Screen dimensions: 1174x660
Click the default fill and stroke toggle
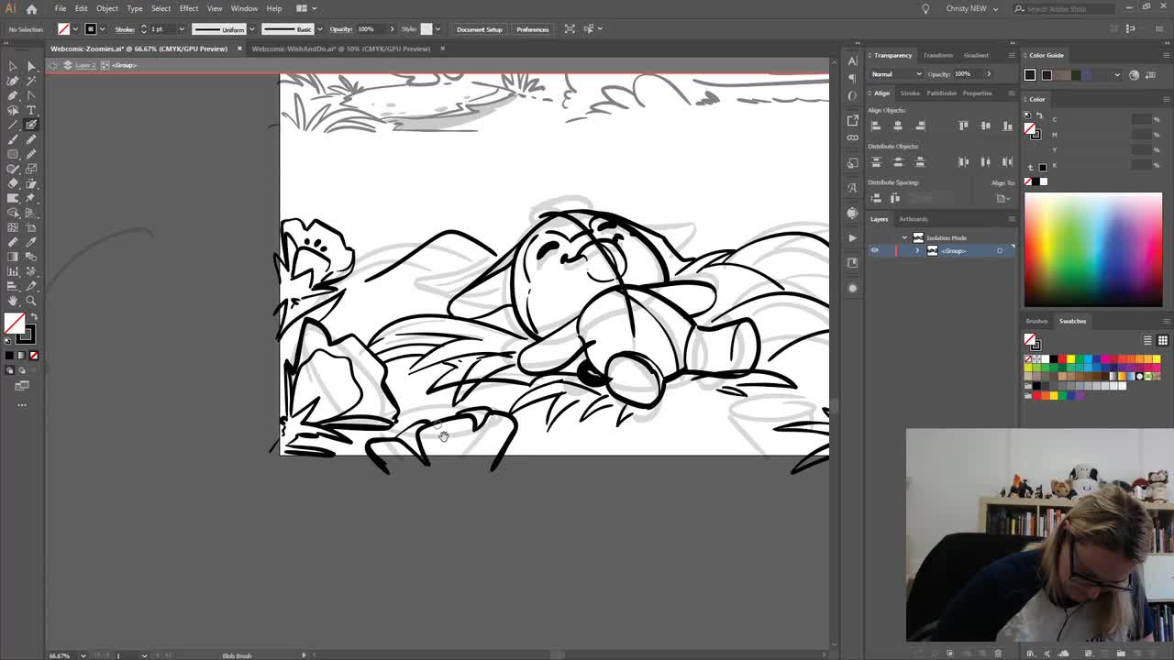(x=7, y=340)
